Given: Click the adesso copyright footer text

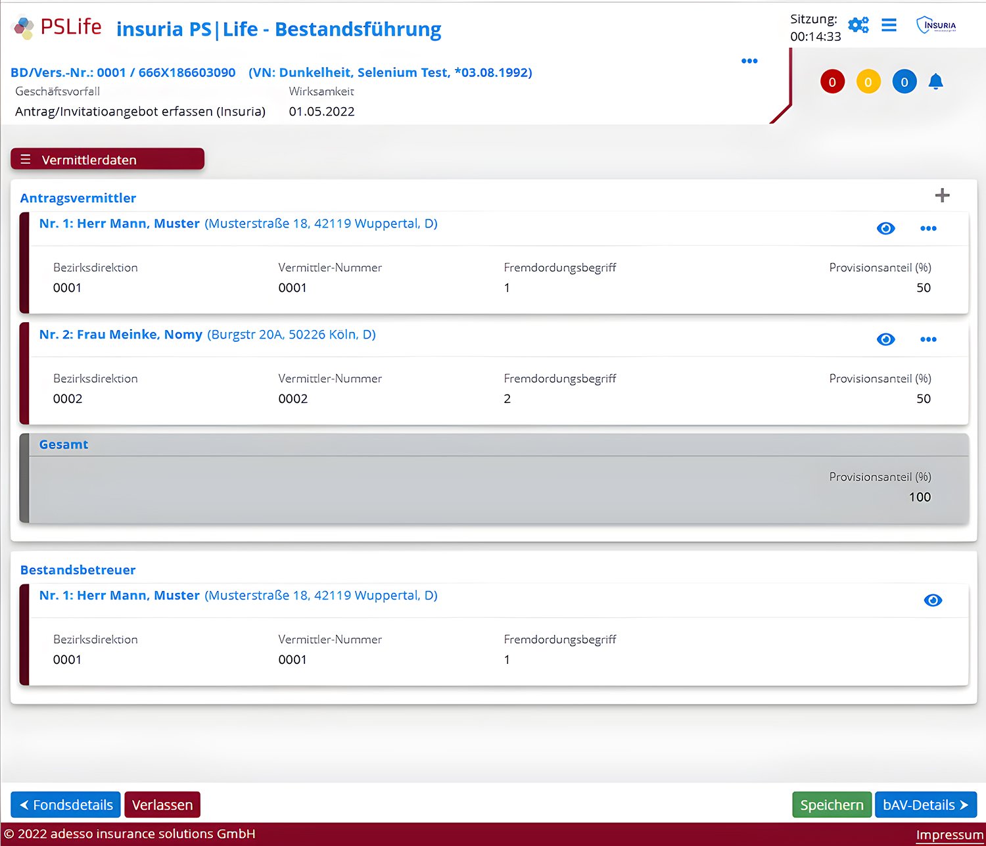Looking at the screenshot, I should click(129, 834).
